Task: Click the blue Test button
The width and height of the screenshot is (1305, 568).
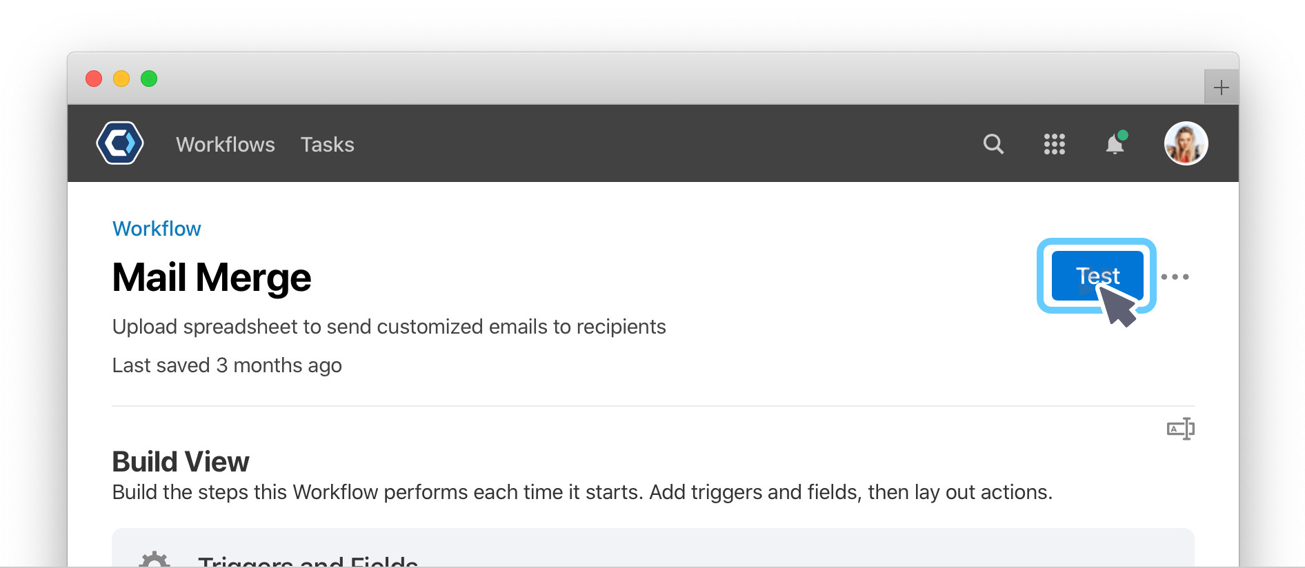Action: pos(1097,276)
